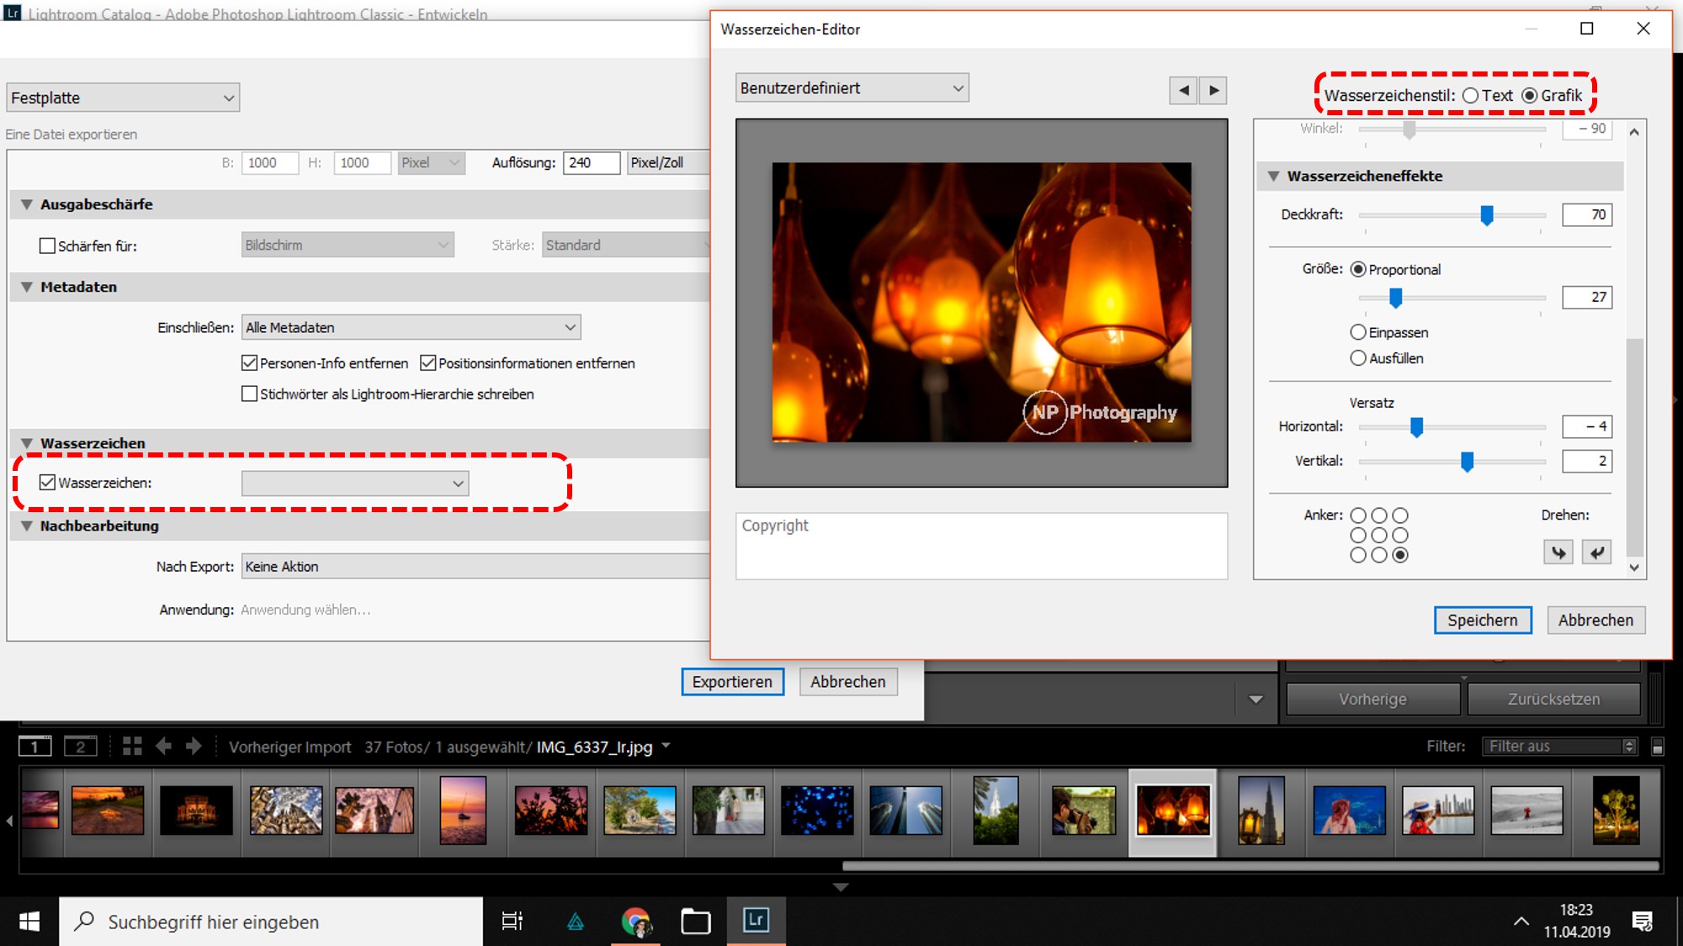Click Speichern to save watermark

point(1482,620)
